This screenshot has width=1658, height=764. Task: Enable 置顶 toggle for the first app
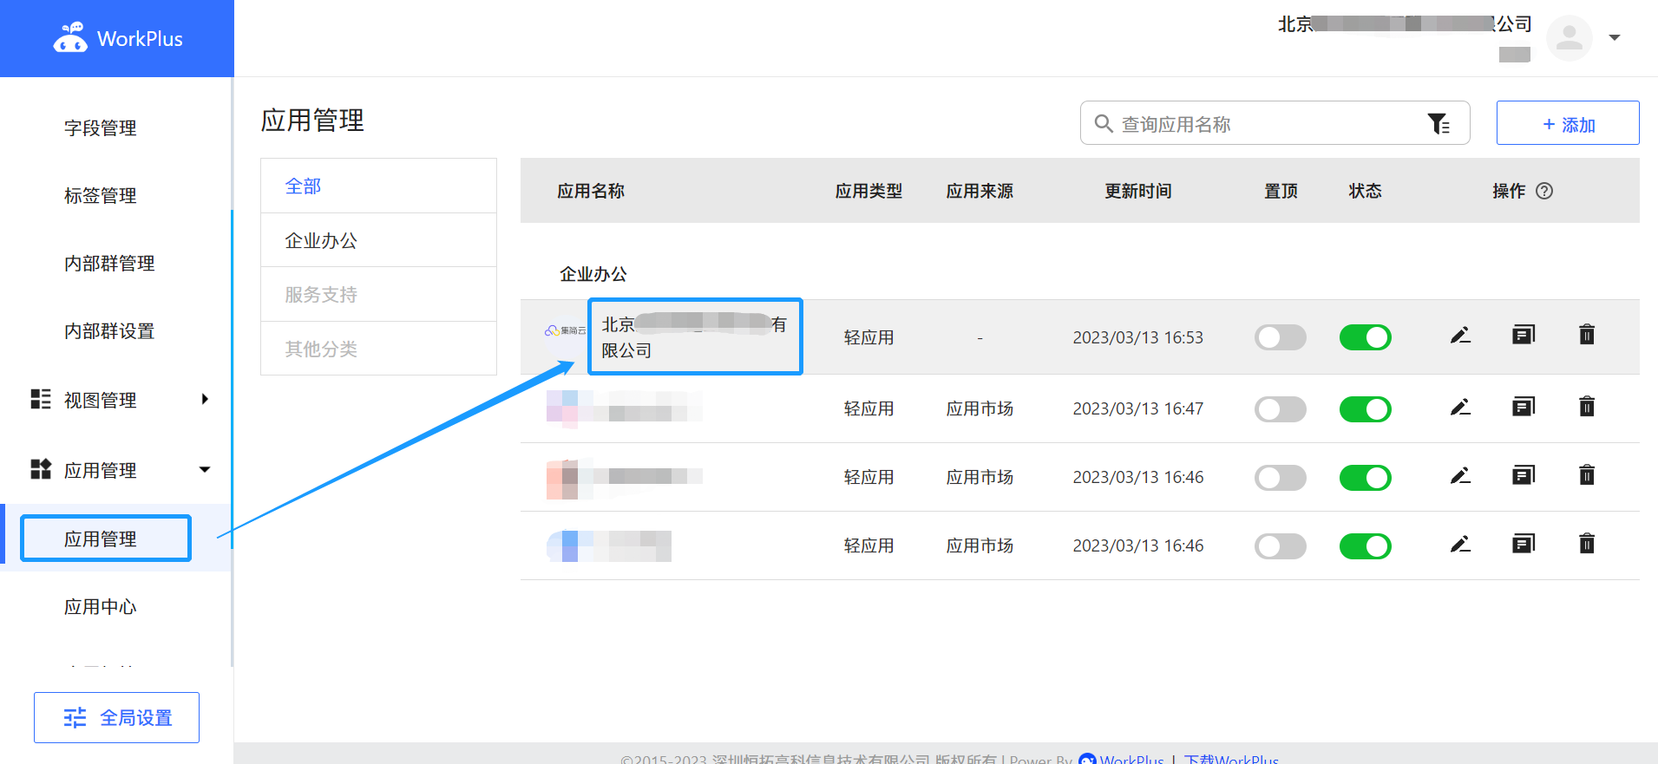[1280, 337]
